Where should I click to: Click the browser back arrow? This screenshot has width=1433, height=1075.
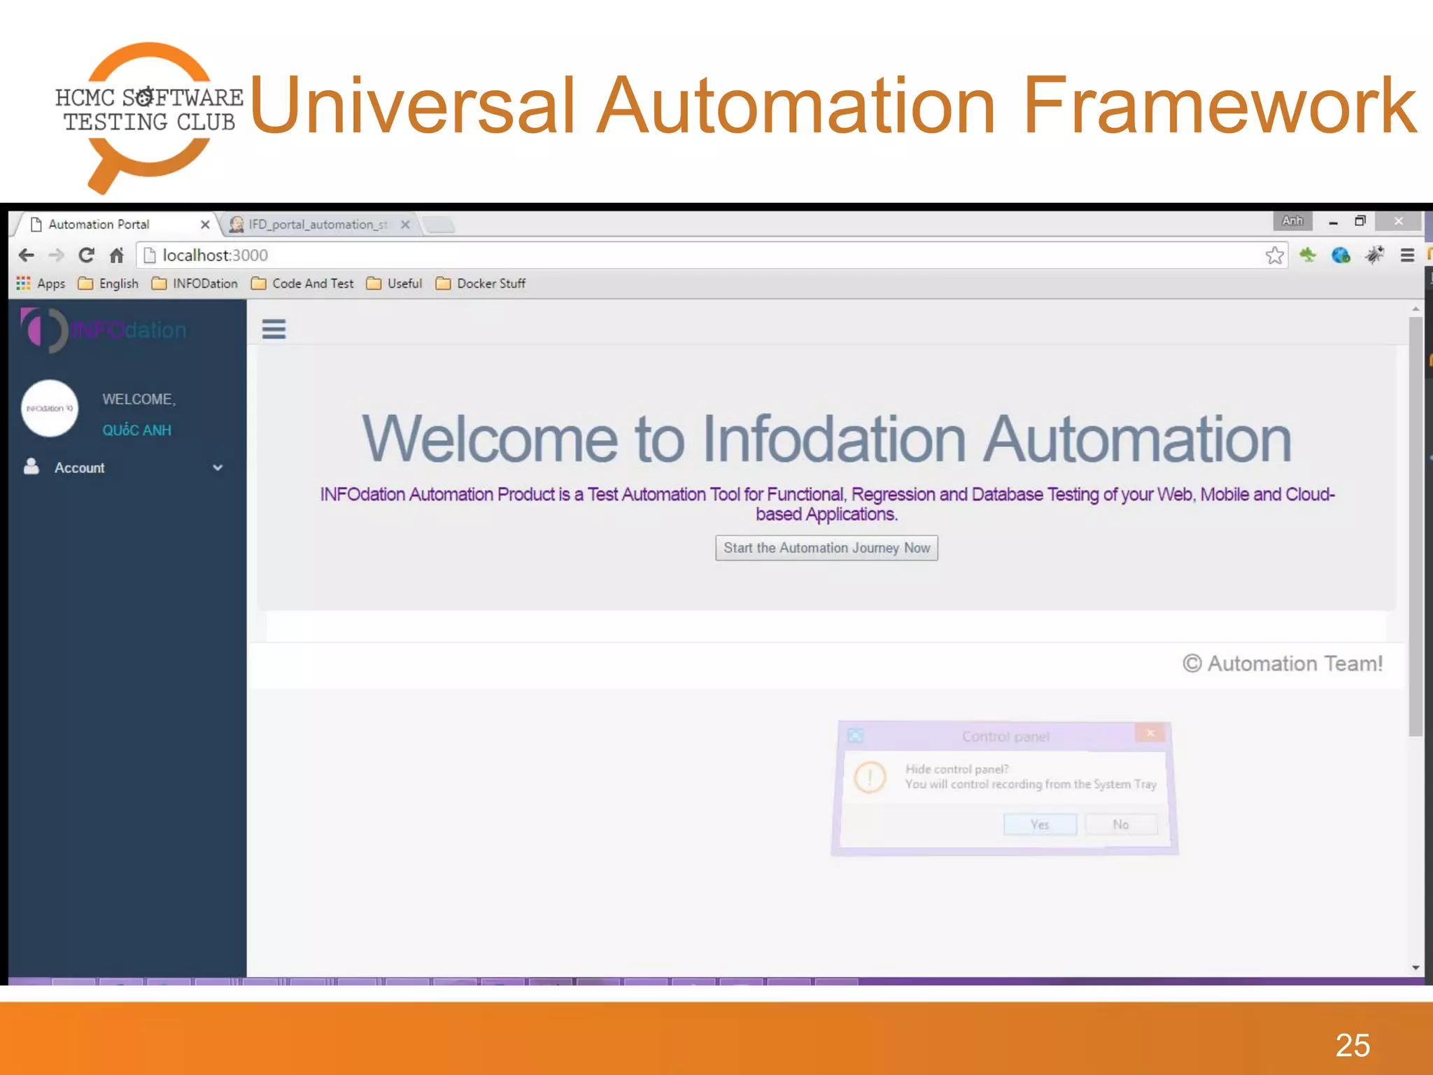27,255
